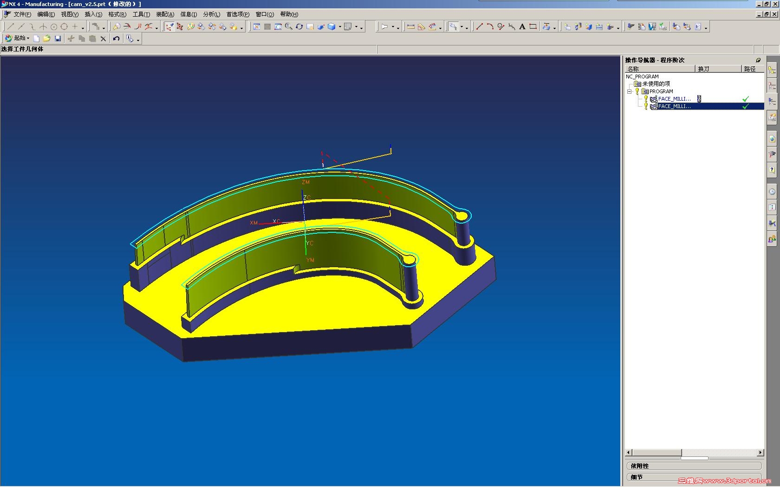Open the 帮助(H) menu
780x487 pixels.
289,14
